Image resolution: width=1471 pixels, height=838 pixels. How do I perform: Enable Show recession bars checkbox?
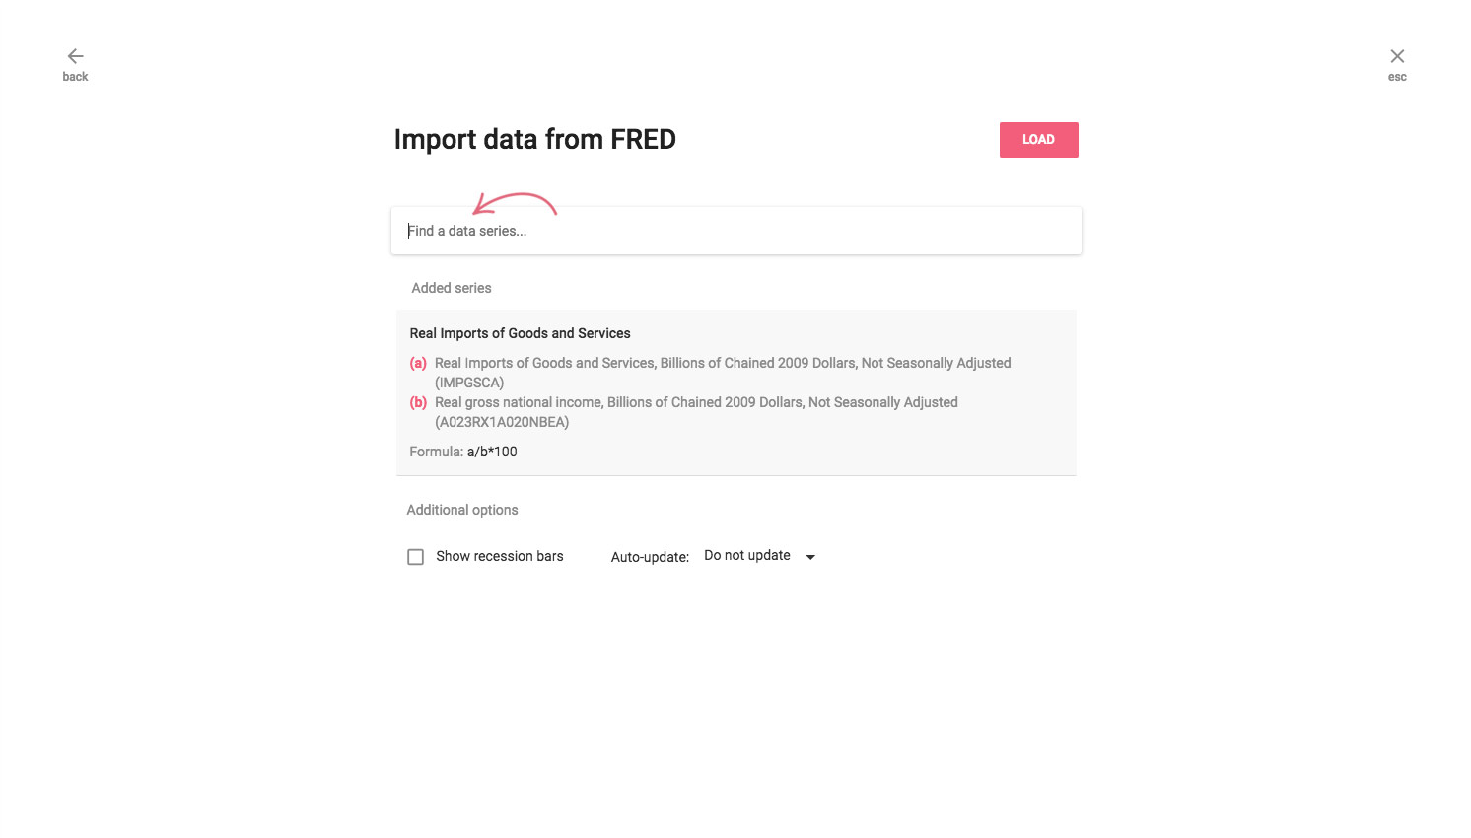416,557
